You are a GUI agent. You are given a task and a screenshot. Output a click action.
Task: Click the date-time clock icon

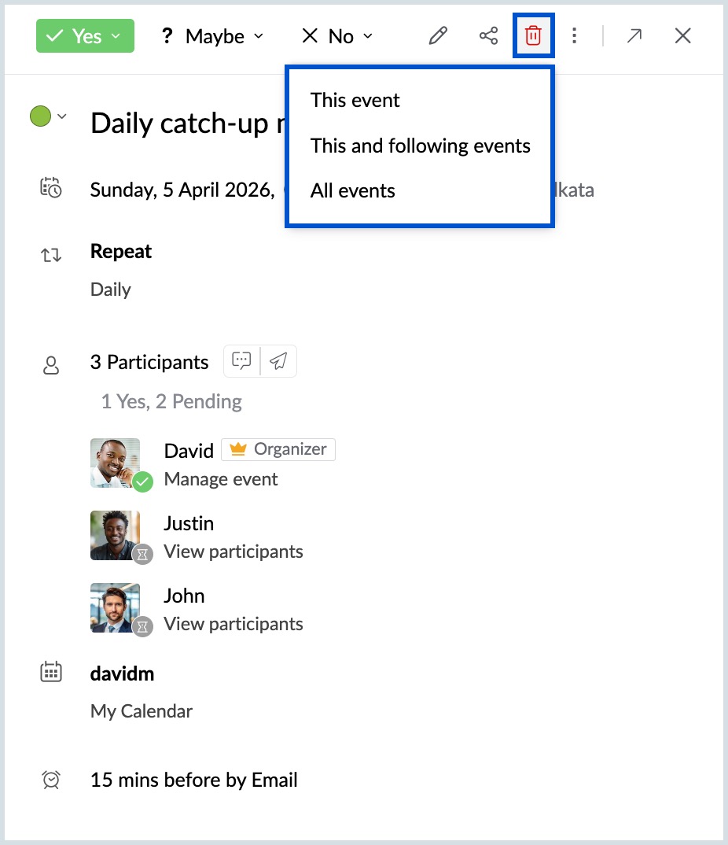[x=50, y=189]
